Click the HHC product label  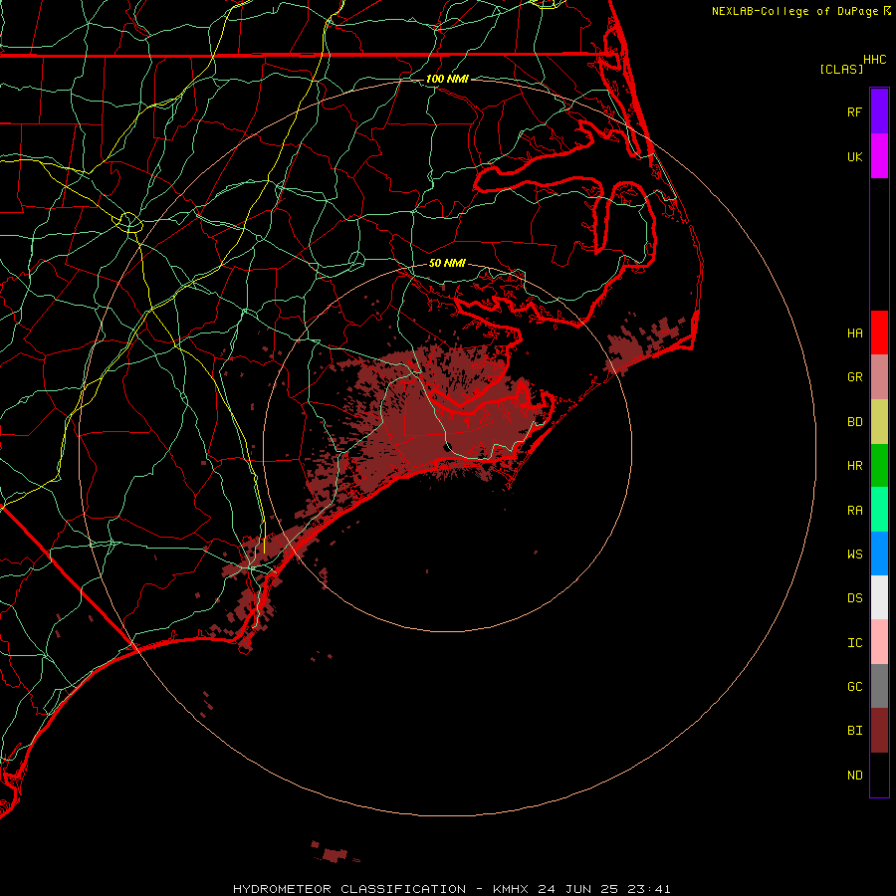coord(875,60)
